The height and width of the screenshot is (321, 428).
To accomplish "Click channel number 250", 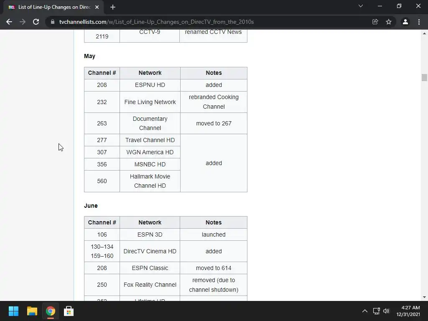I will coord(102,285).
